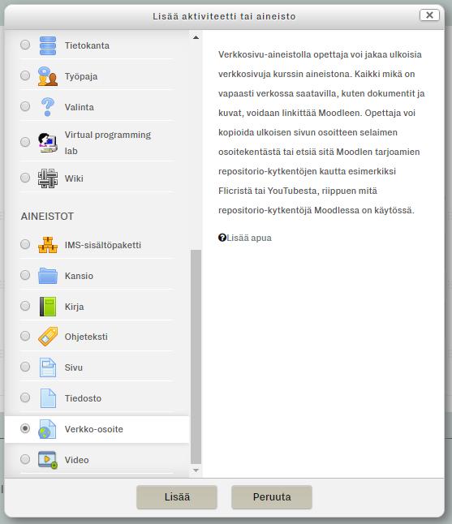Select the Tiedosto radio button
This screenshot has height=524, width=452.
pyautogui.click(x=25, y=397)
